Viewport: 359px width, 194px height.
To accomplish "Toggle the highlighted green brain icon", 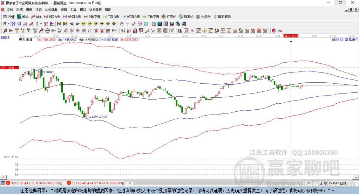I will coord(146,24).
